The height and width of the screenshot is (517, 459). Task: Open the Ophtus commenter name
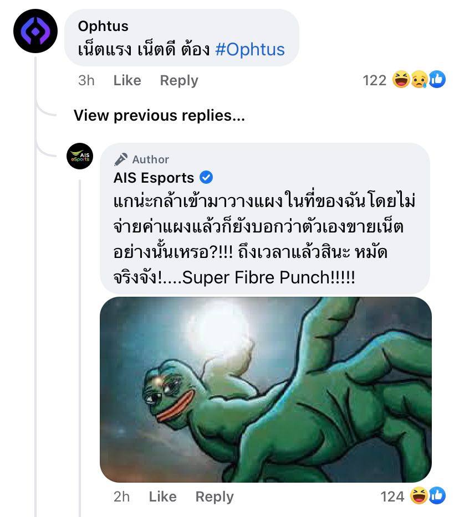103,26
